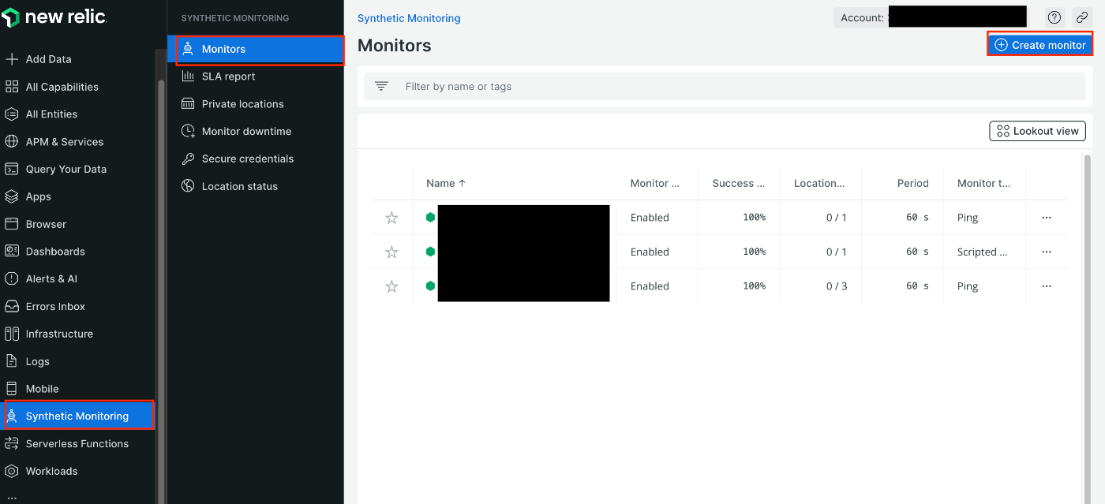This screenshot has height=504, width=1105.
Task: Click the New Relic logo
Action: (x=54, y=17)
